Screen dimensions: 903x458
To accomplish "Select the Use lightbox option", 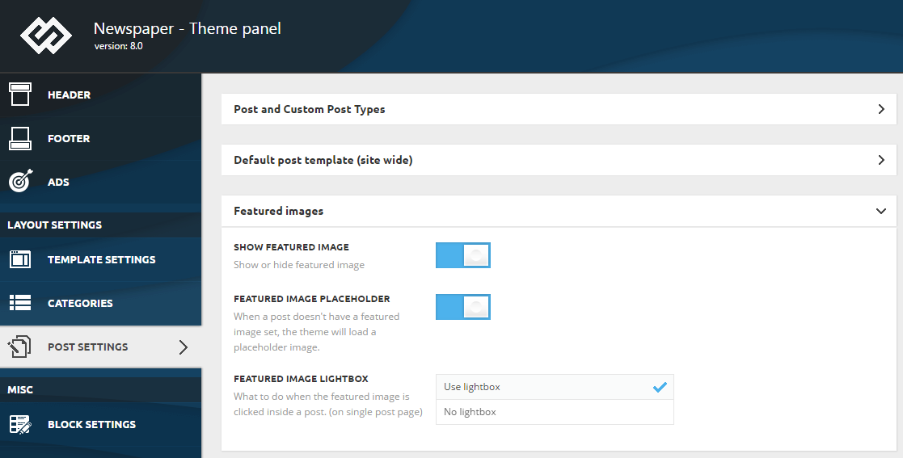I will (555, 387).
